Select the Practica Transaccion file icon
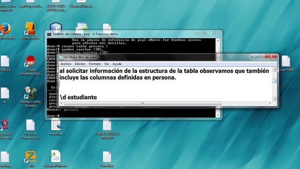300x169 pixels. pos(30,125)
